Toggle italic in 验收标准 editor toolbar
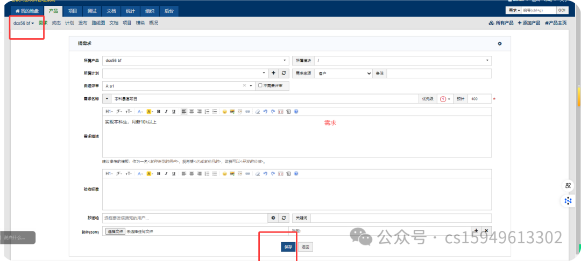The width and height of the screenshot is (581, 261). pos(166,173)
